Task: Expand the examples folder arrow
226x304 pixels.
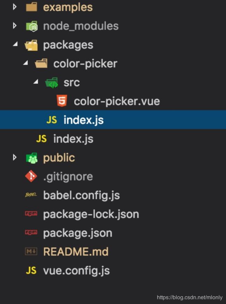Action: [x=15, y=7]
